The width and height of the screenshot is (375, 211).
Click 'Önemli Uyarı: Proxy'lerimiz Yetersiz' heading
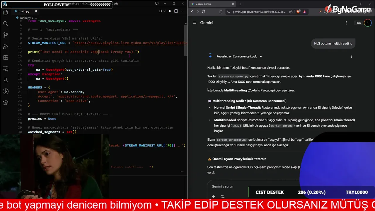tap(239, 159)
